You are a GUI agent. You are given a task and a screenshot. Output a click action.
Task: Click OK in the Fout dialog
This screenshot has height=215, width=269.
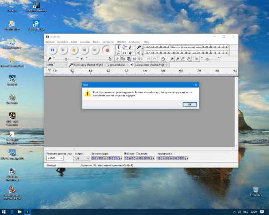click(189, 105)
